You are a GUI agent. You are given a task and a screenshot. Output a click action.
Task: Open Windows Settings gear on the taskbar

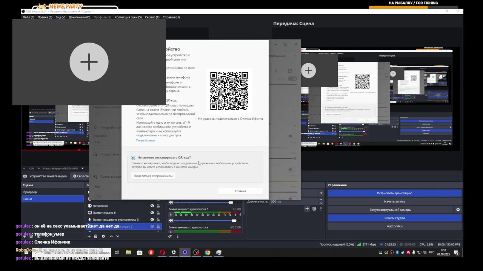click(174, 253)
